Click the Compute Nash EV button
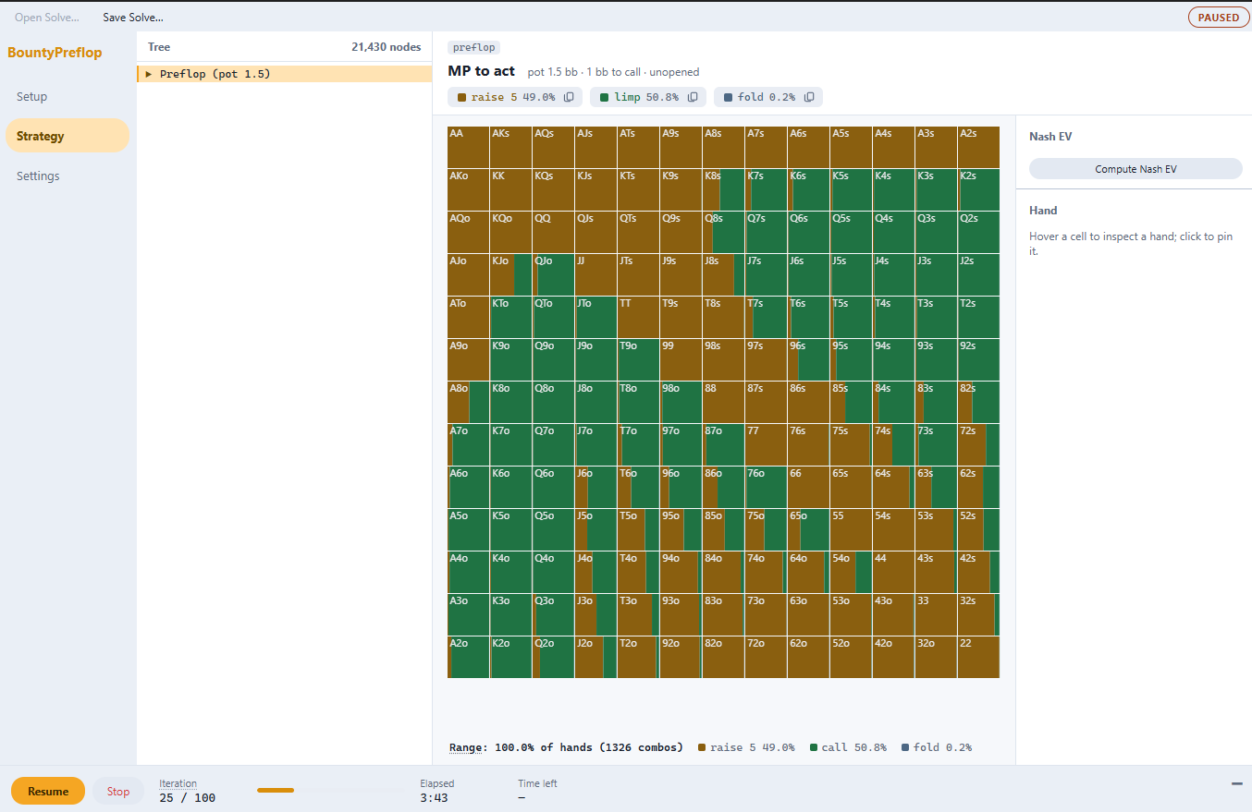Screen dimensions: 1252x812 pos(1135,169)
